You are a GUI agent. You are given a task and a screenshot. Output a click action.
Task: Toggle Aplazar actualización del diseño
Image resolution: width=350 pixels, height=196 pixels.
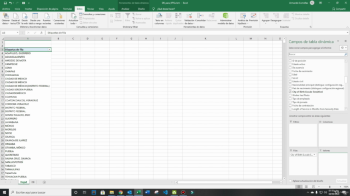click(x=290, y=181)
